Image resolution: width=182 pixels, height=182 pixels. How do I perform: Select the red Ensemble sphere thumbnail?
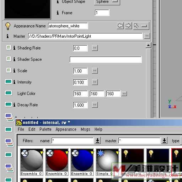point(57,162)
